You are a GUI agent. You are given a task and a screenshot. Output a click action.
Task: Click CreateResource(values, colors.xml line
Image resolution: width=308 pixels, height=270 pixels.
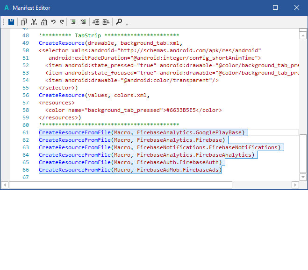click(94, 95)
